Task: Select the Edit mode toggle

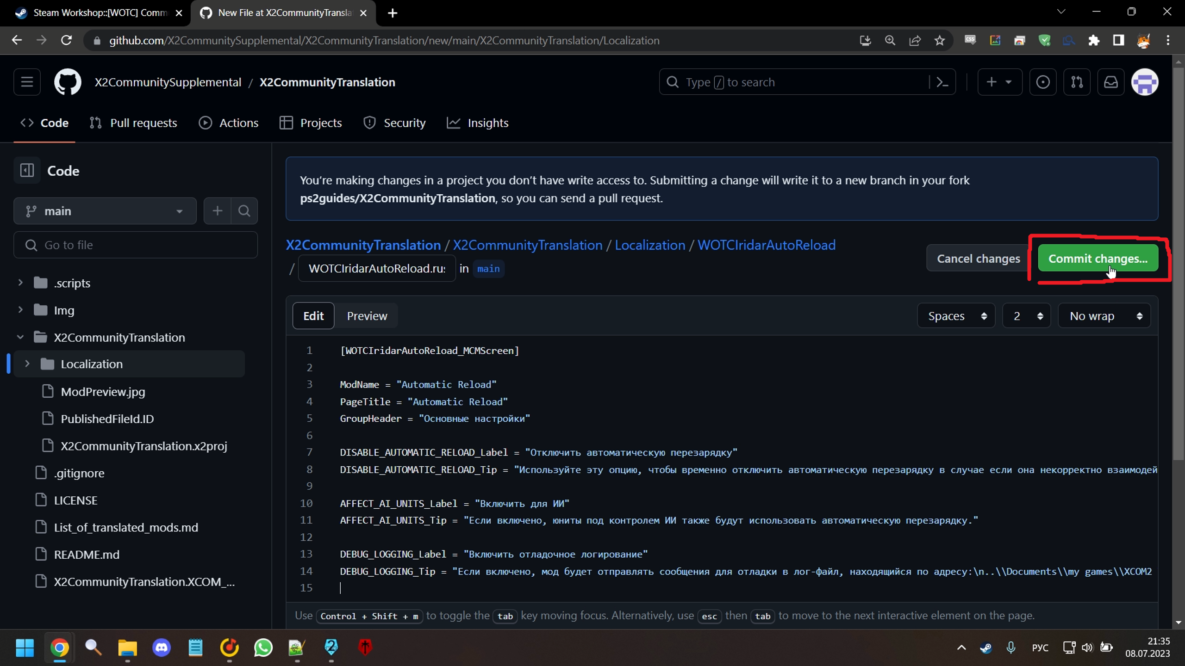Action: (x=313, y=316)
